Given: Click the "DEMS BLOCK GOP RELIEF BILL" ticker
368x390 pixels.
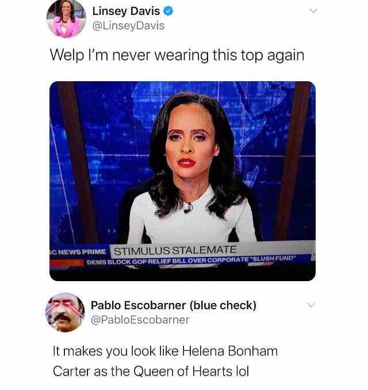Looking at the screenshot, I should point(191,260).
